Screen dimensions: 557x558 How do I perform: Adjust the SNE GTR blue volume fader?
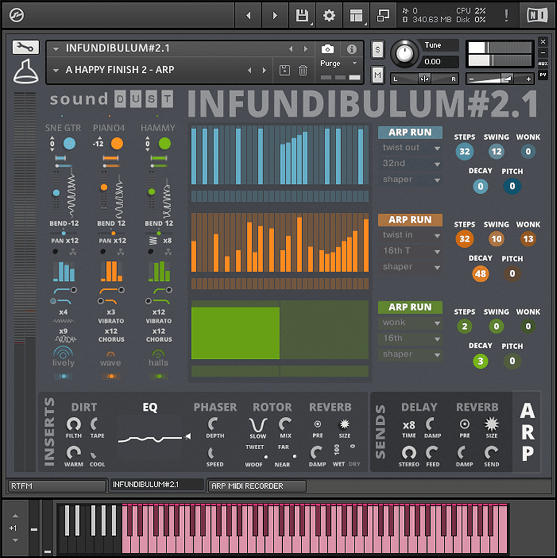coord(56,193)
